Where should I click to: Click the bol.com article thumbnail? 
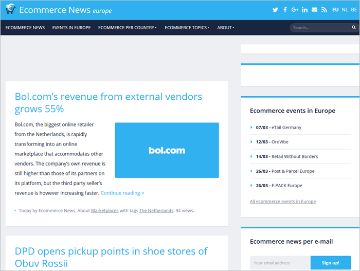167,150
